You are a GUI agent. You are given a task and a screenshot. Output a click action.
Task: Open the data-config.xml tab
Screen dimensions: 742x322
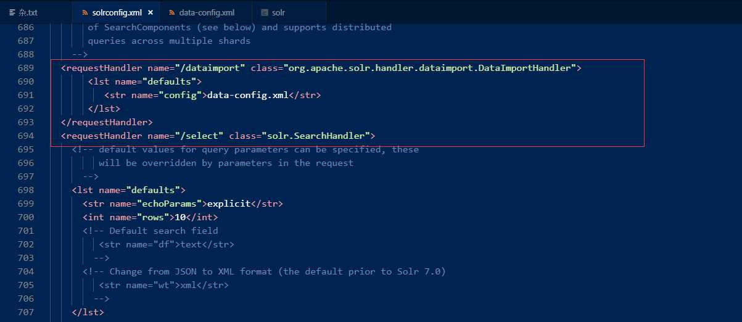207,12
